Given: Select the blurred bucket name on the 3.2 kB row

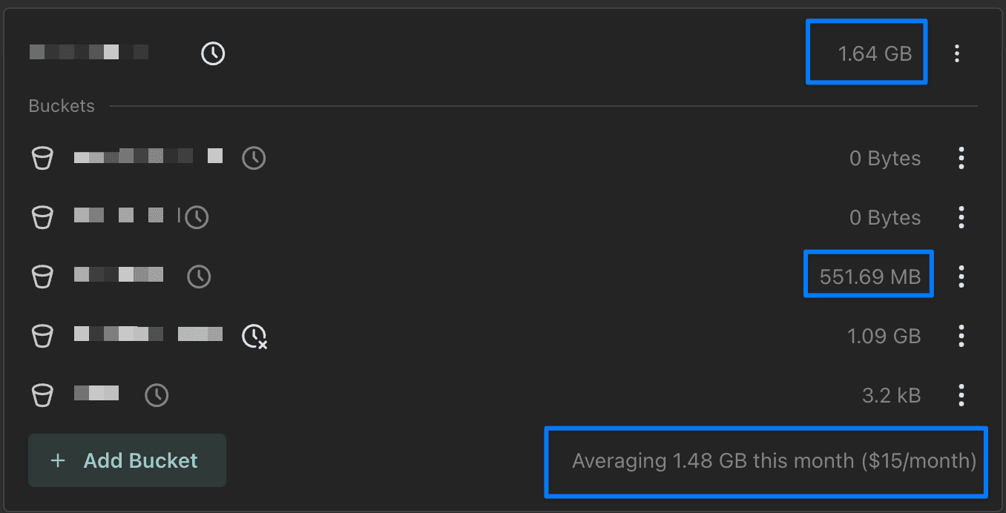Looking at the screenshot, I should tap(96, 394).
